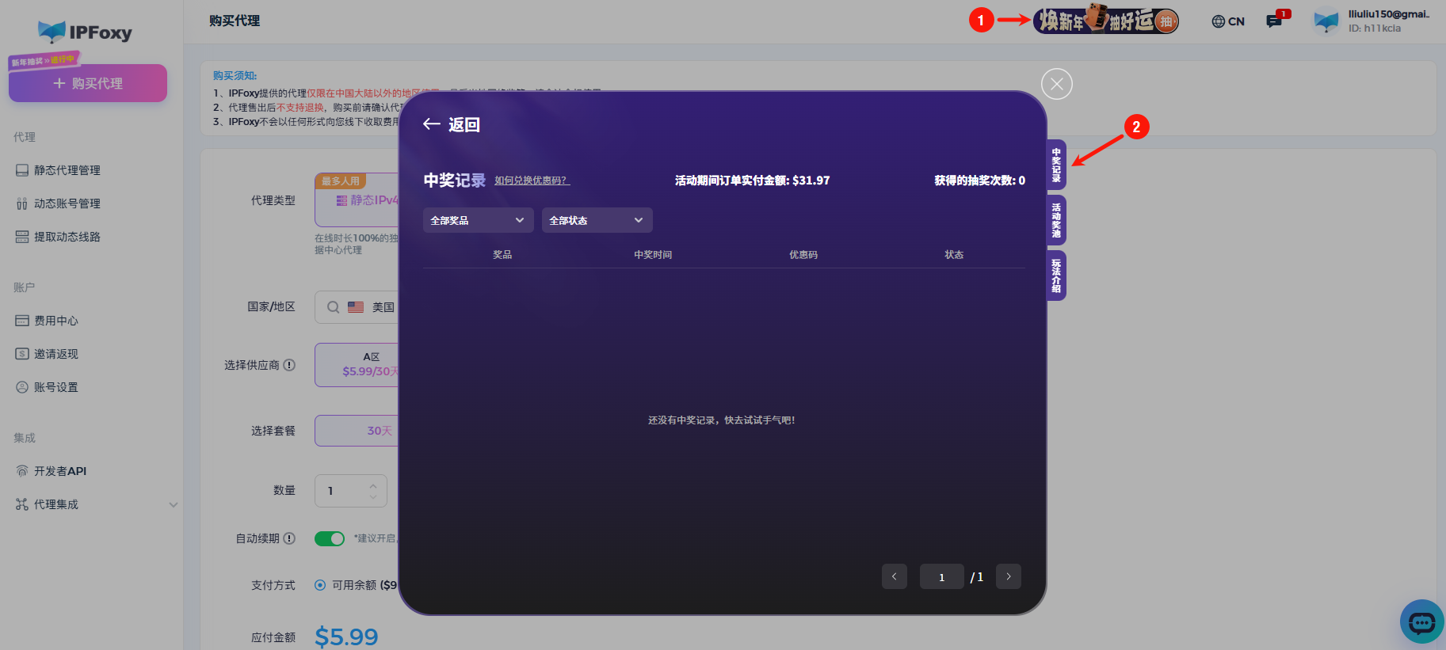Switch to the 活动奖池 side tab
This screenshot has height=650, width=1446.
(1056, 220)
